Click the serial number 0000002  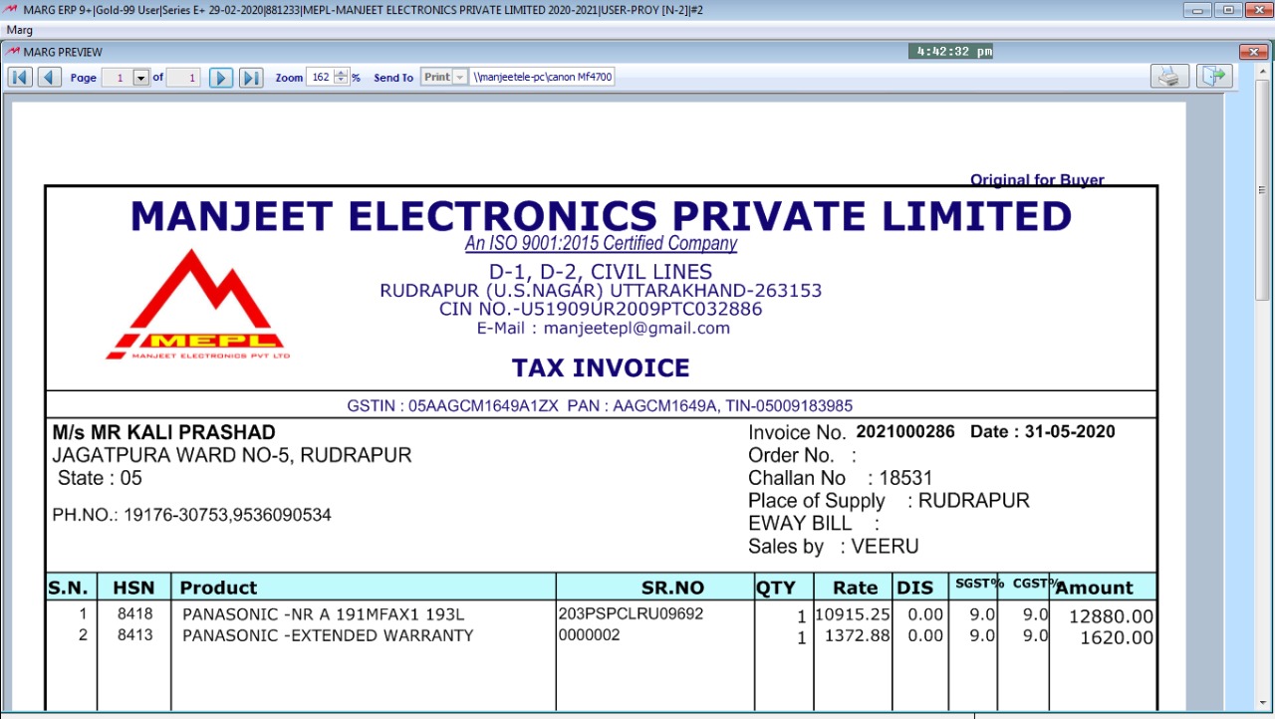pos(589,634)
